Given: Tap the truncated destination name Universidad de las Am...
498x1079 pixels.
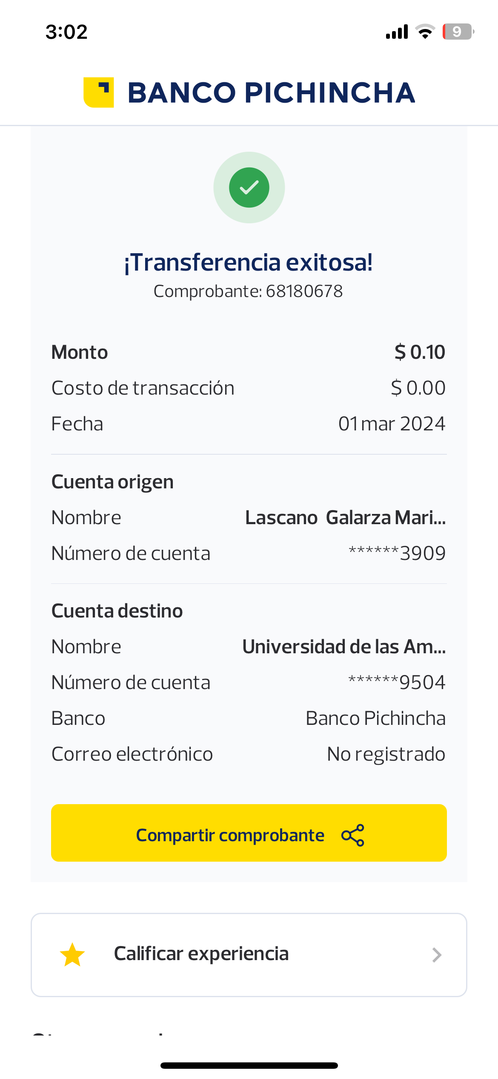Looking at the screenshot, I should pyautogui.click(x=344, y=647).
